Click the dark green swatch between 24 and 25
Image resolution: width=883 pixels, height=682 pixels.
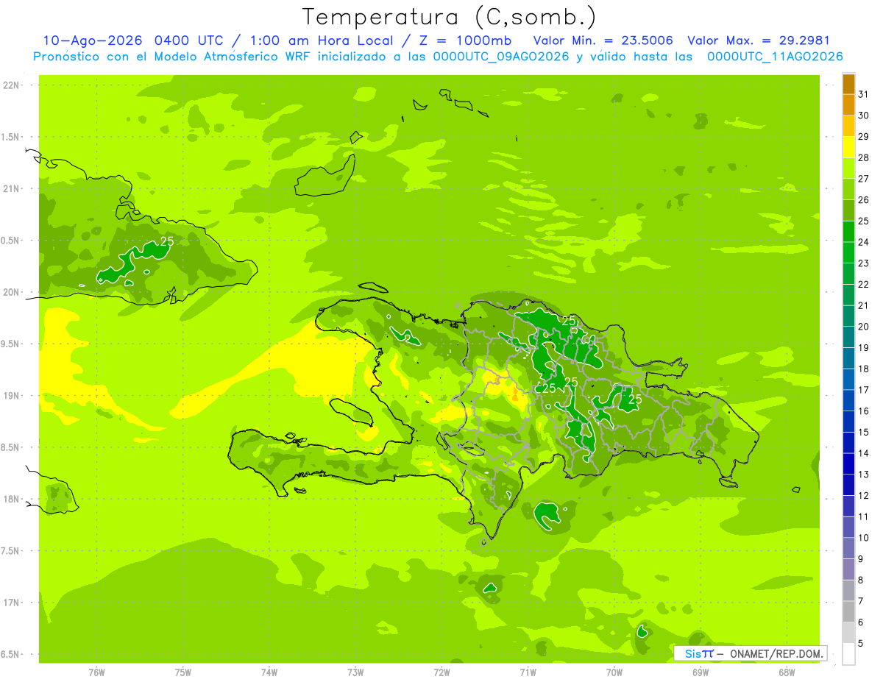(848, 232)
